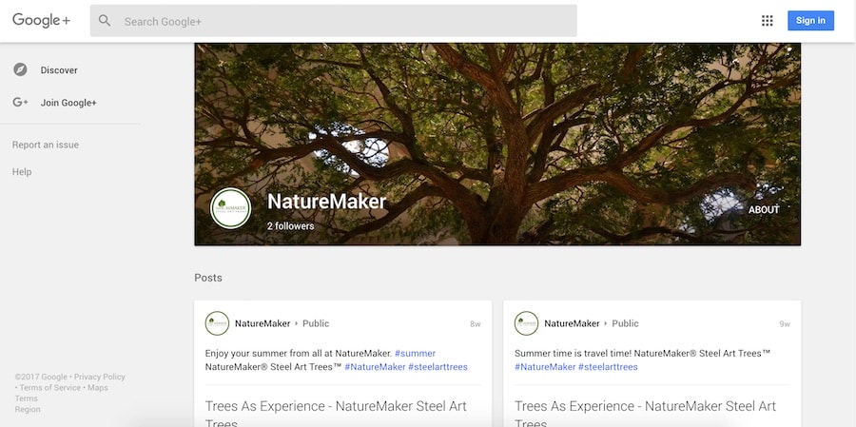856x427 pixels.
Task: Click Report an issue link
Action: point(46,145)
